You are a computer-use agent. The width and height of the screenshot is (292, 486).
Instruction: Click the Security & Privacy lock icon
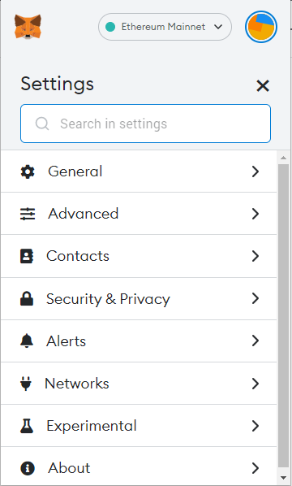click(x=27, y=298)
